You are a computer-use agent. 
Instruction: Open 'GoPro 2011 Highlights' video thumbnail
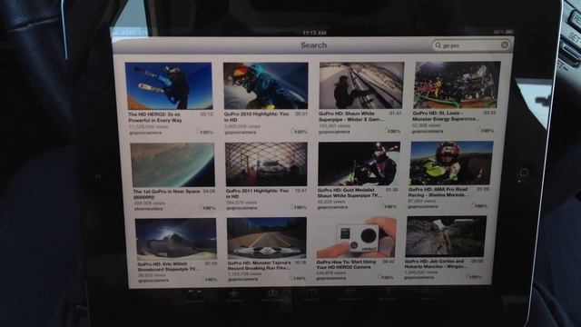click(266, 164)
